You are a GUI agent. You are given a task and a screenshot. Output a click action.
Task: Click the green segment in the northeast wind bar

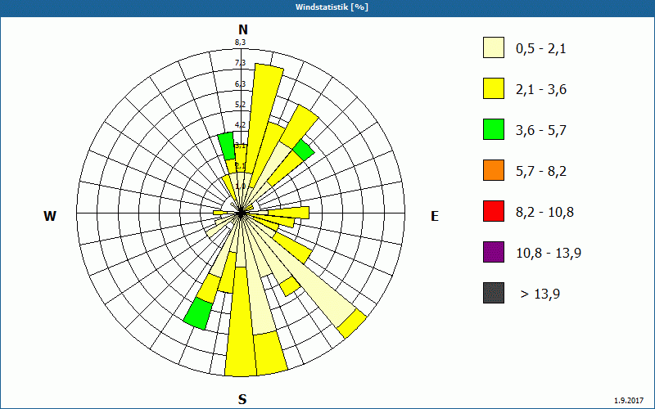[304, 150]
